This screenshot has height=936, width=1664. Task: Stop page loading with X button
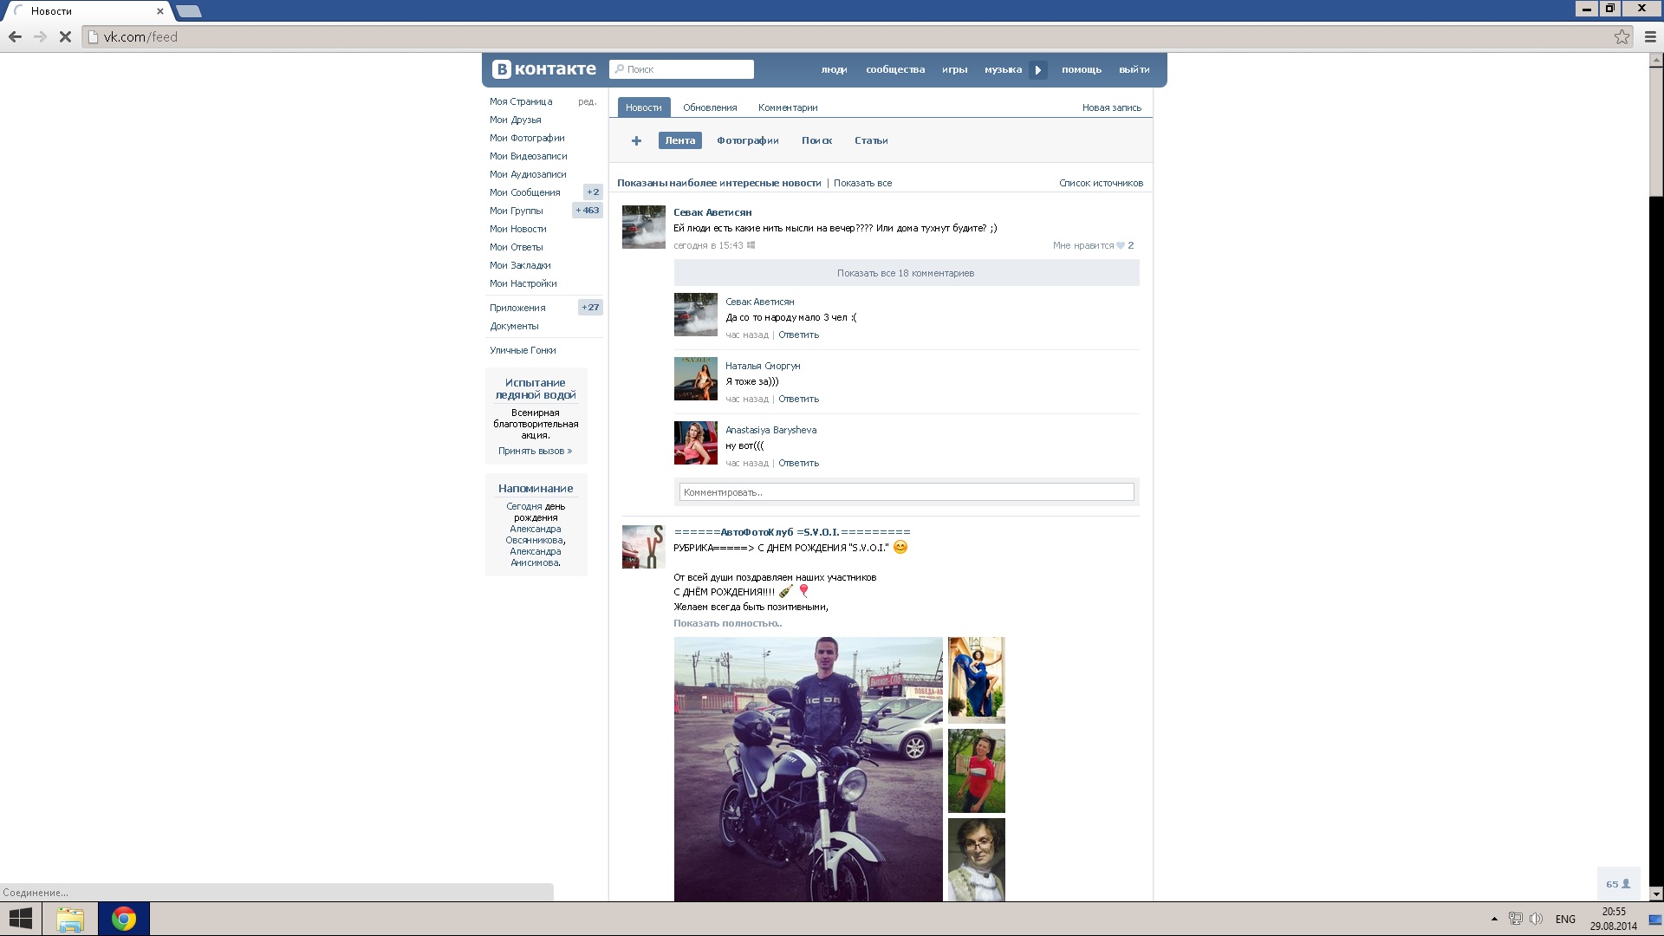(x=65, y=36)
